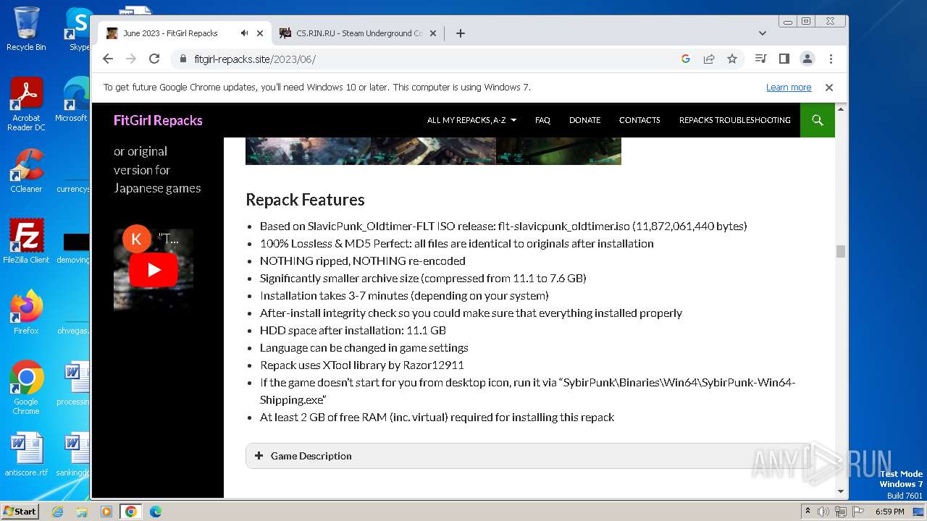Open the media controls icon in Chrome toolbar

point(760,59)
